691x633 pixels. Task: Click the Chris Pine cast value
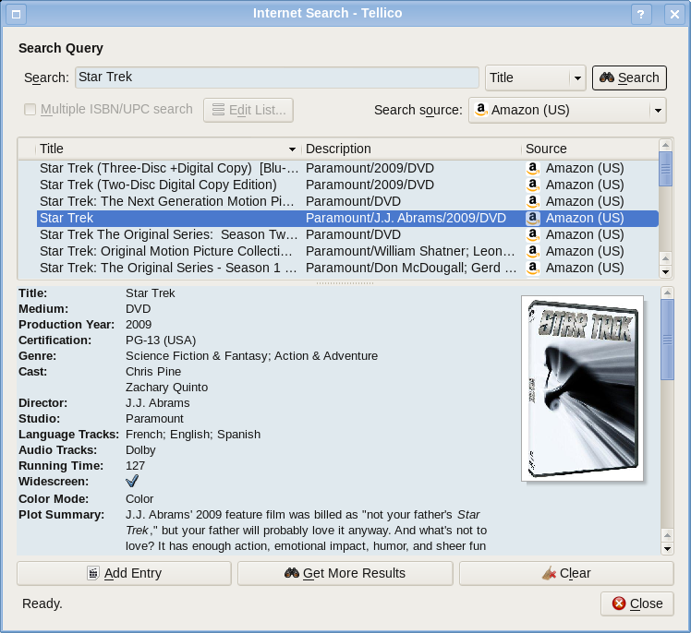point(153,372)
